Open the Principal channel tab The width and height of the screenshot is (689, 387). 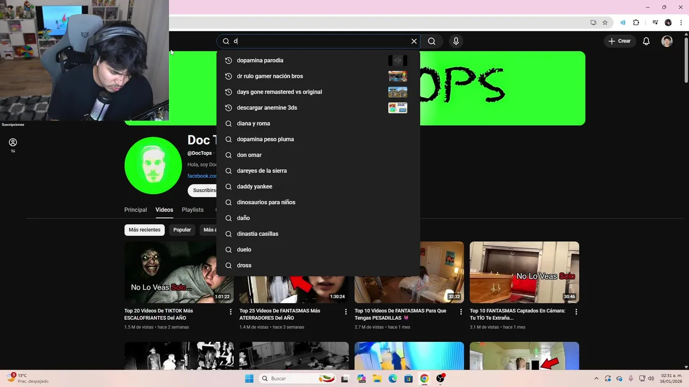pos(136,210)
